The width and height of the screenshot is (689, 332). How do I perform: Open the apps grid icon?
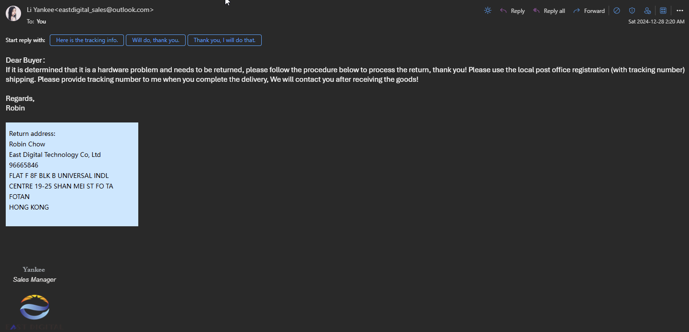[x=663, y=11]
